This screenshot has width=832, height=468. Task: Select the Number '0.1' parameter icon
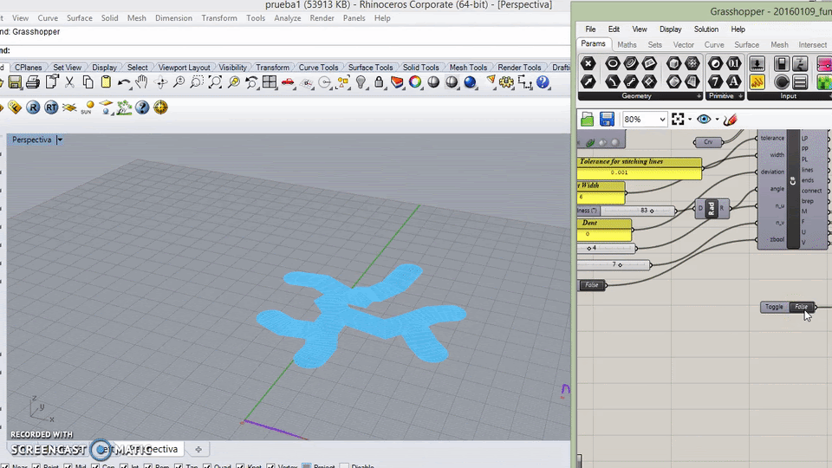click(x=733, y=63)
